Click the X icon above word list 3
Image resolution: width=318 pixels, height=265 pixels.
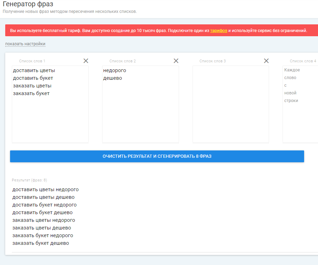(x=266, y=61)
